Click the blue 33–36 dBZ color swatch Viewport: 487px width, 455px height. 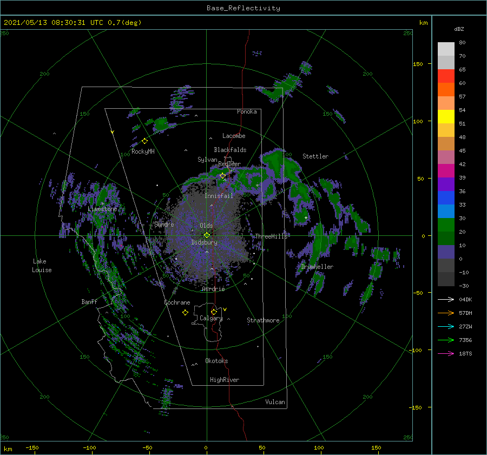click(446, 198)
